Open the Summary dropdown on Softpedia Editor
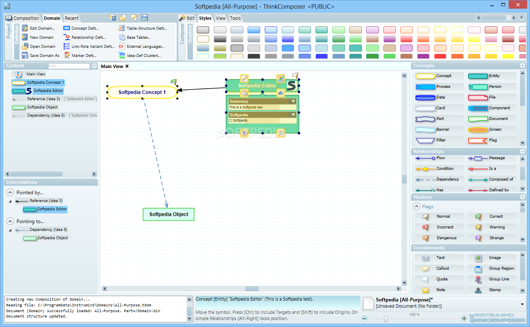 [x=294, y=101]
